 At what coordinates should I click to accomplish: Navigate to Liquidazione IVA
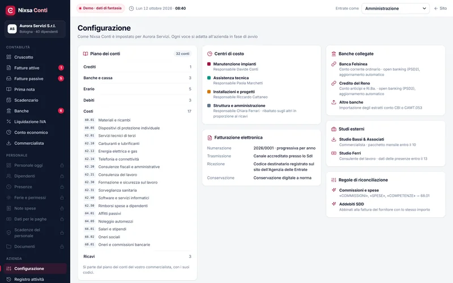pos(35,122)
